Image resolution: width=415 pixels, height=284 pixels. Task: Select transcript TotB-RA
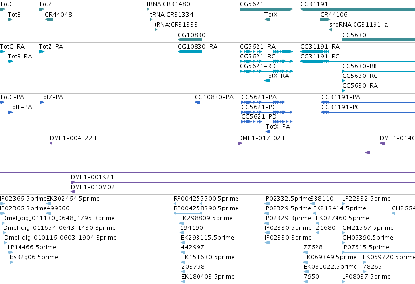20,57
